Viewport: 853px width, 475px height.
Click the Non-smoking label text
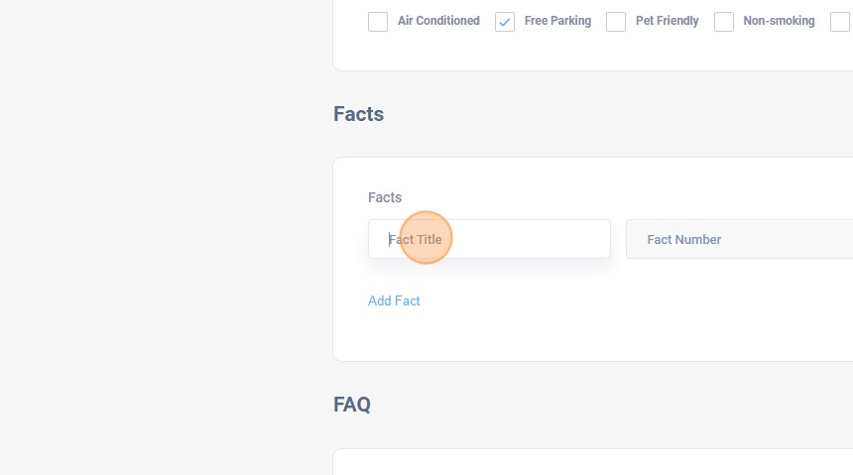click(779, 21)
